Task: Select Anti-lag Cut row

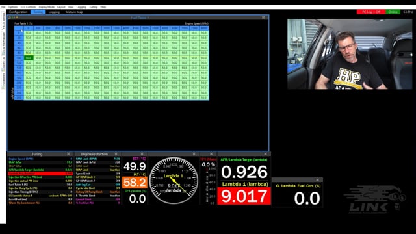Action: tap(98, 185)
